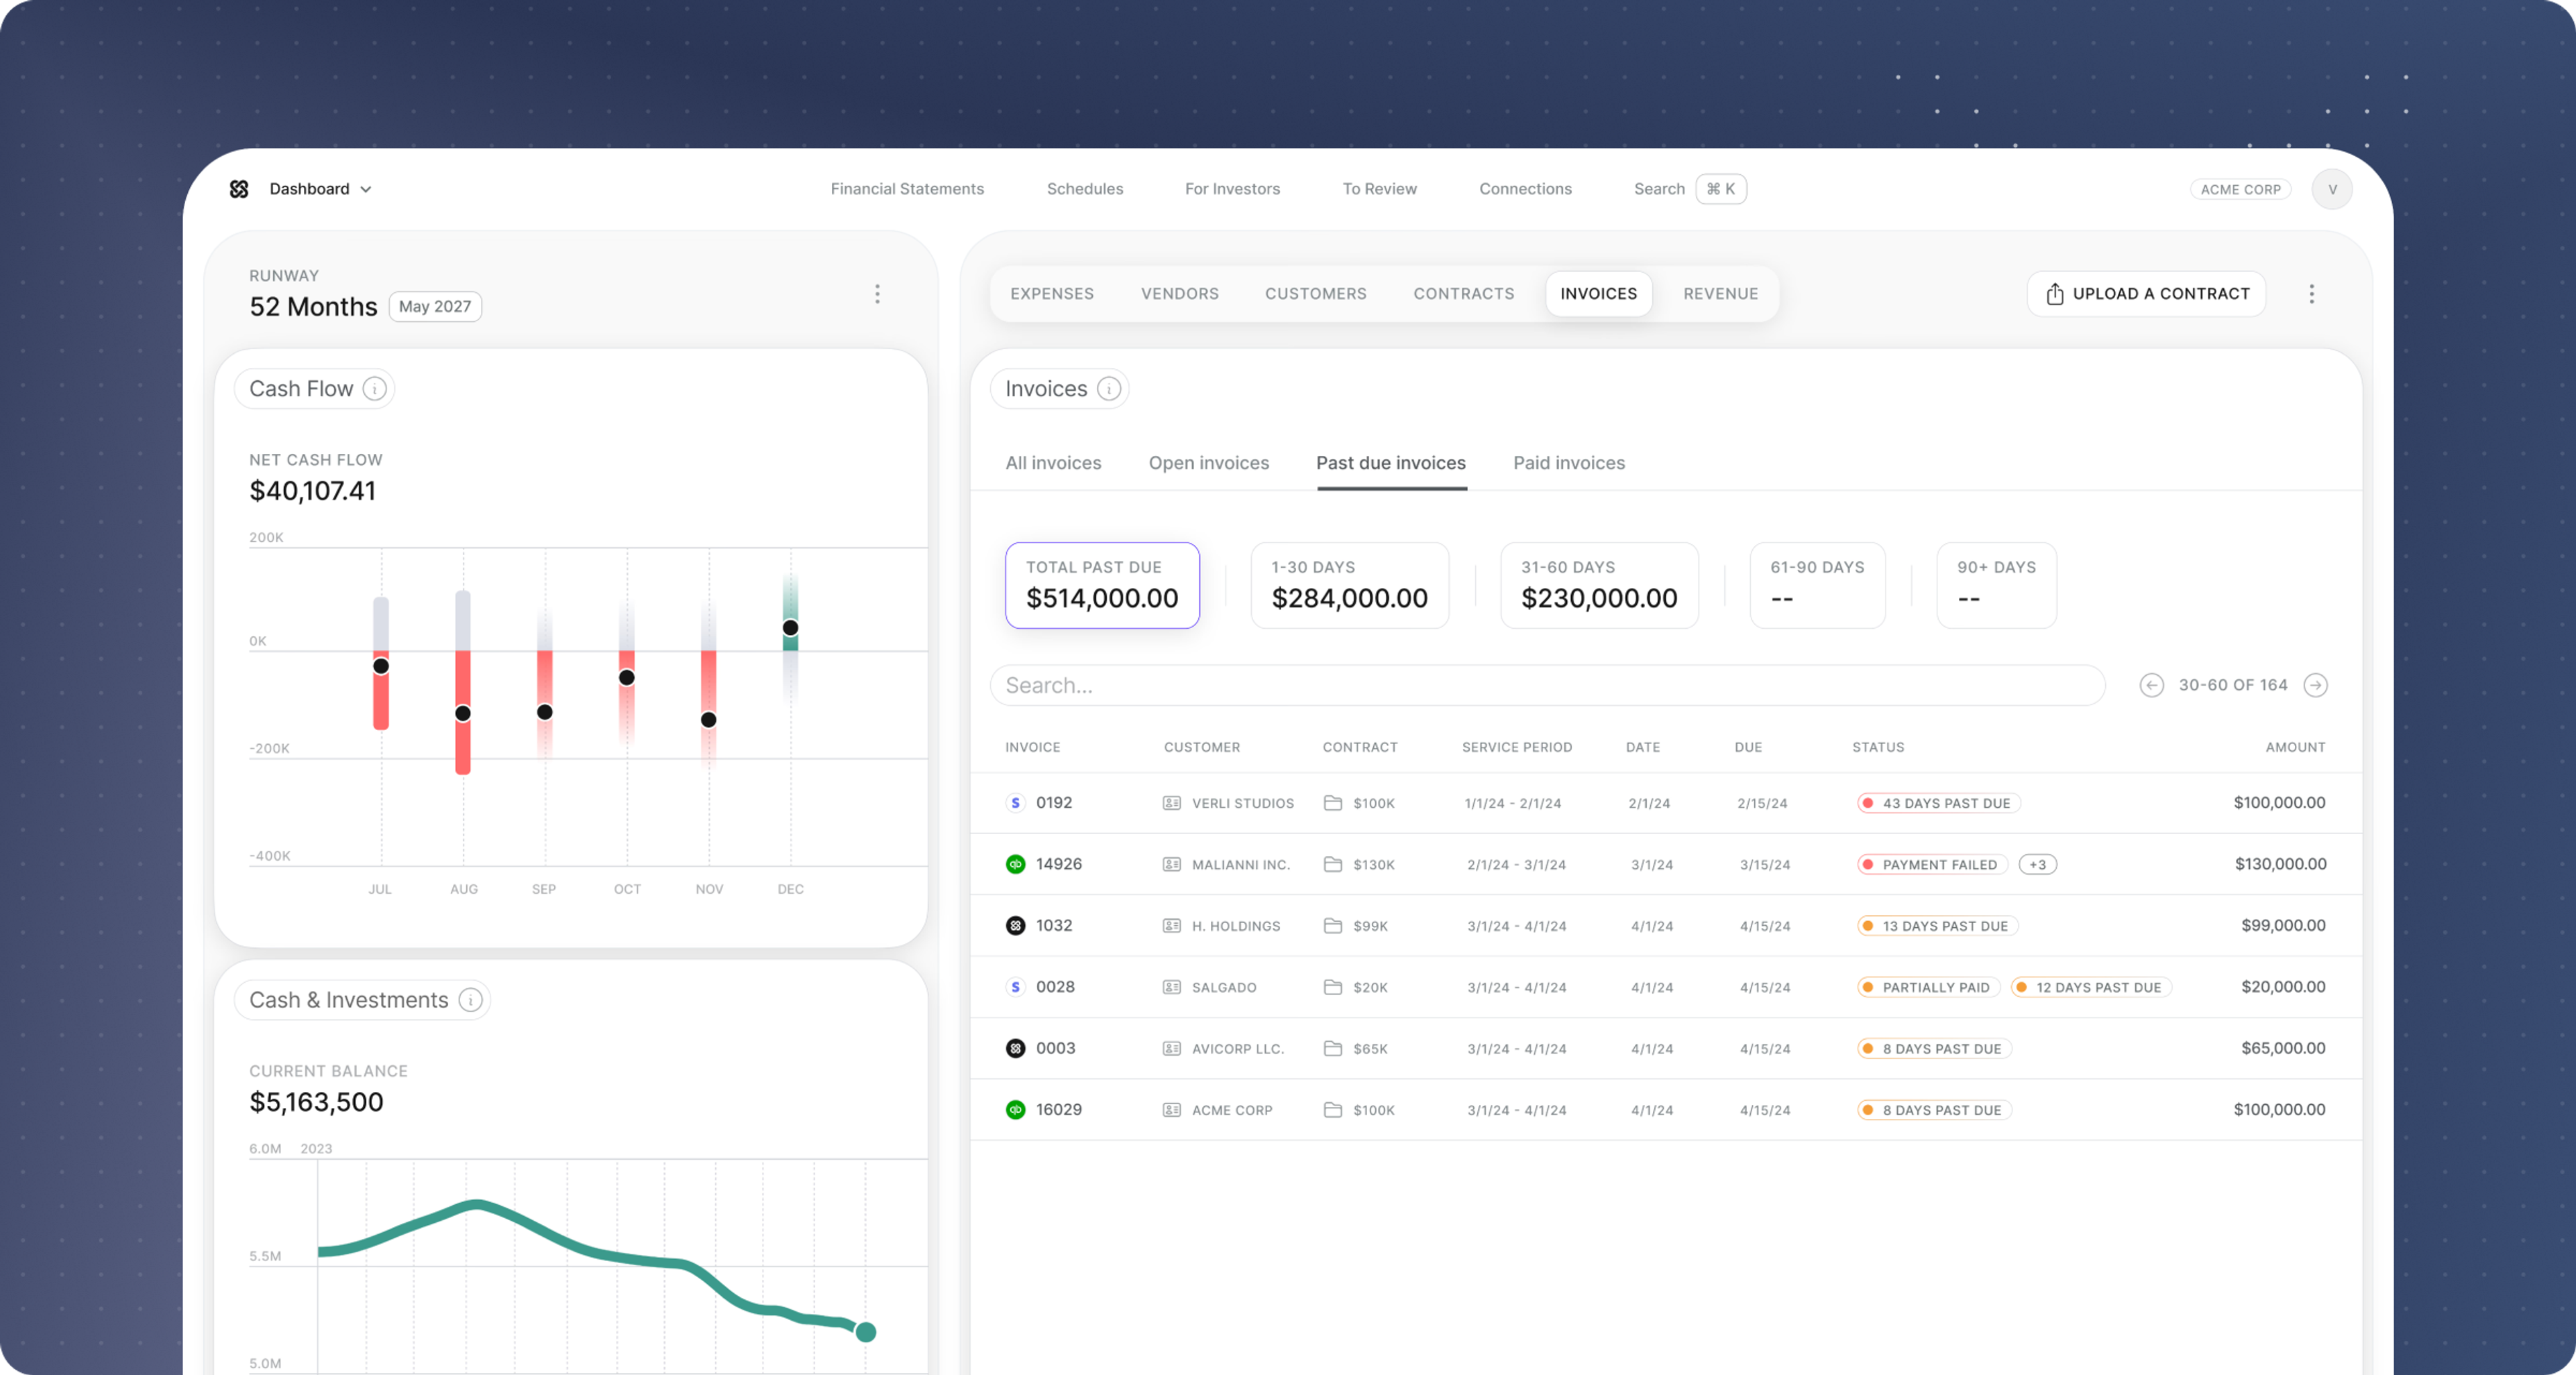The image size is (2576, 1375).
Task: Click the invoices Search field
Action: click(1547, 686)
